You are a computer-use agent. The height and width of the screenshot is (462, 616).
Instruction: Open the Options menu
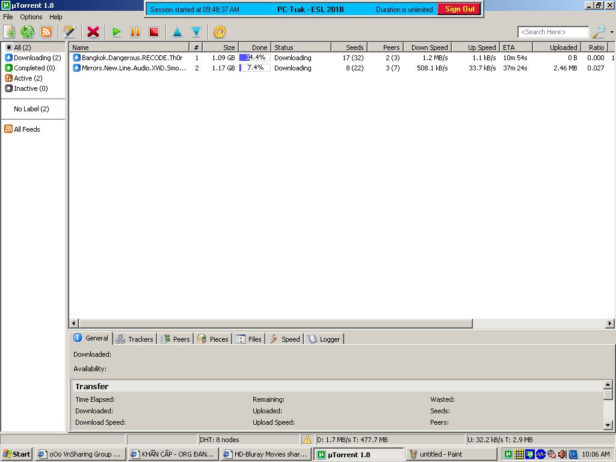(x=31, y=17)
